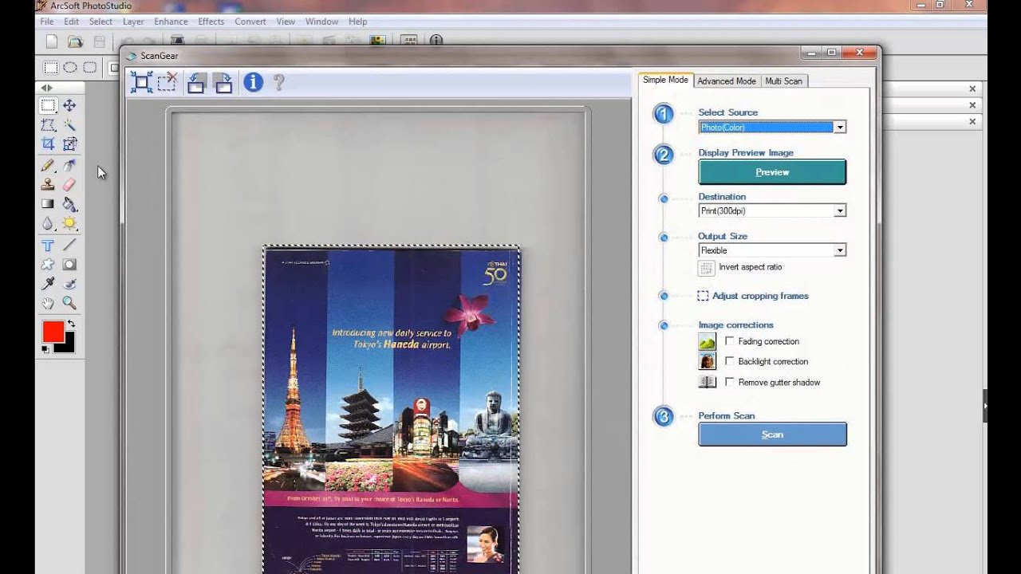Click the Scan button
The width and height of the screenshot is (1021, 574).
772,434
